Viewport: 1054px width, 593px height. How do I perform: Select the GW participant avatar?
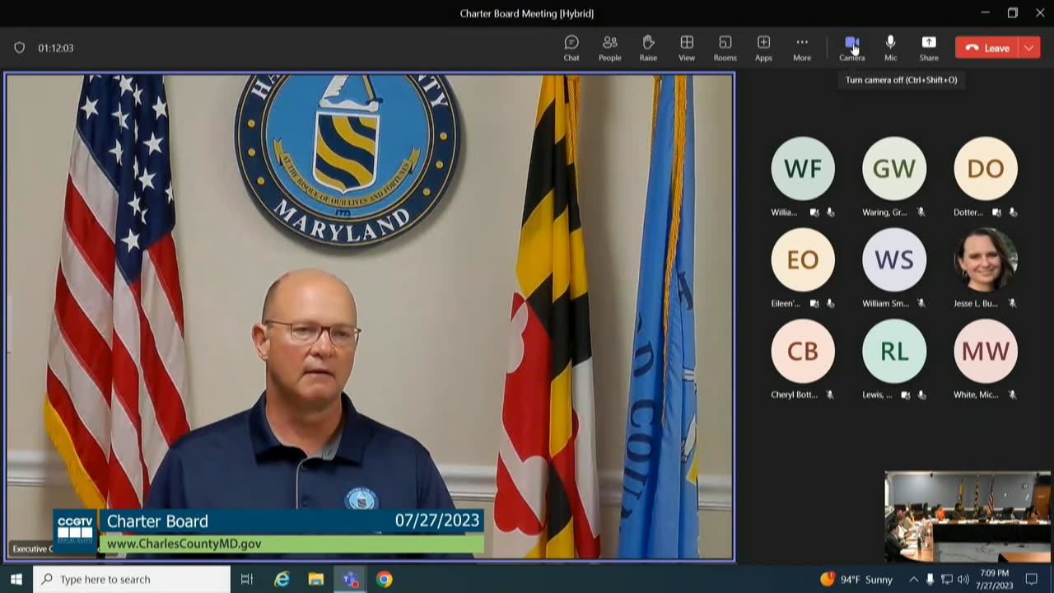coord(894,168)
